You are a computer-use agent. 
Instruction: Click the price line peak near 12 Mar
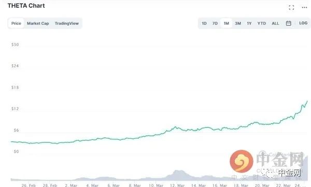(175, 127)
